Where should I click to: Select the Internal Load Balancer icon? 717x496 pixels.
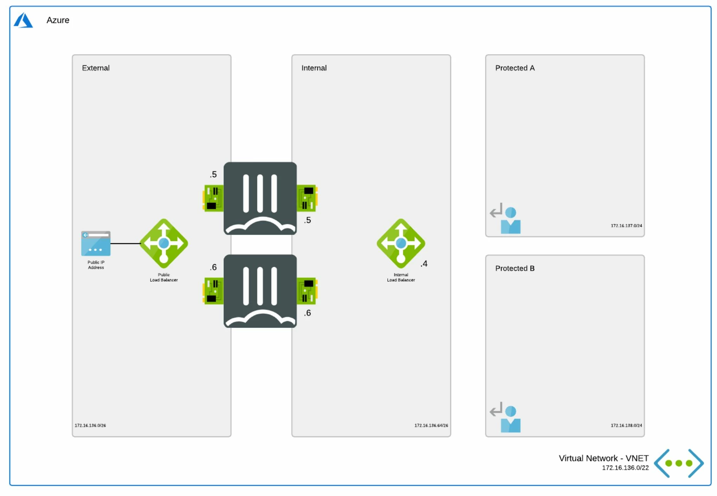pos(401,244)
